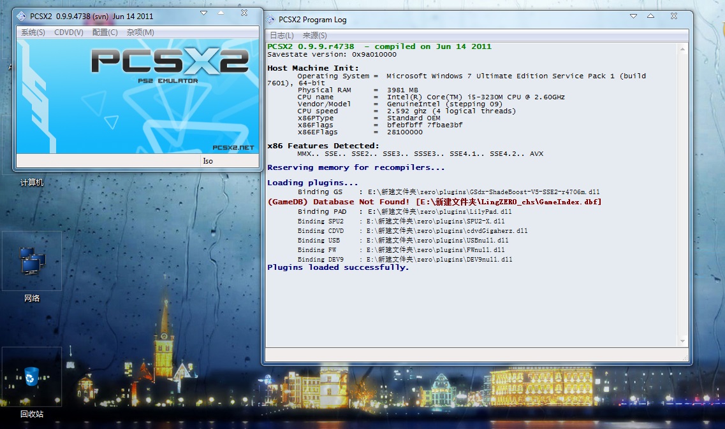
Task: Close the PCSX2 main window
Action: pos(244,13)
